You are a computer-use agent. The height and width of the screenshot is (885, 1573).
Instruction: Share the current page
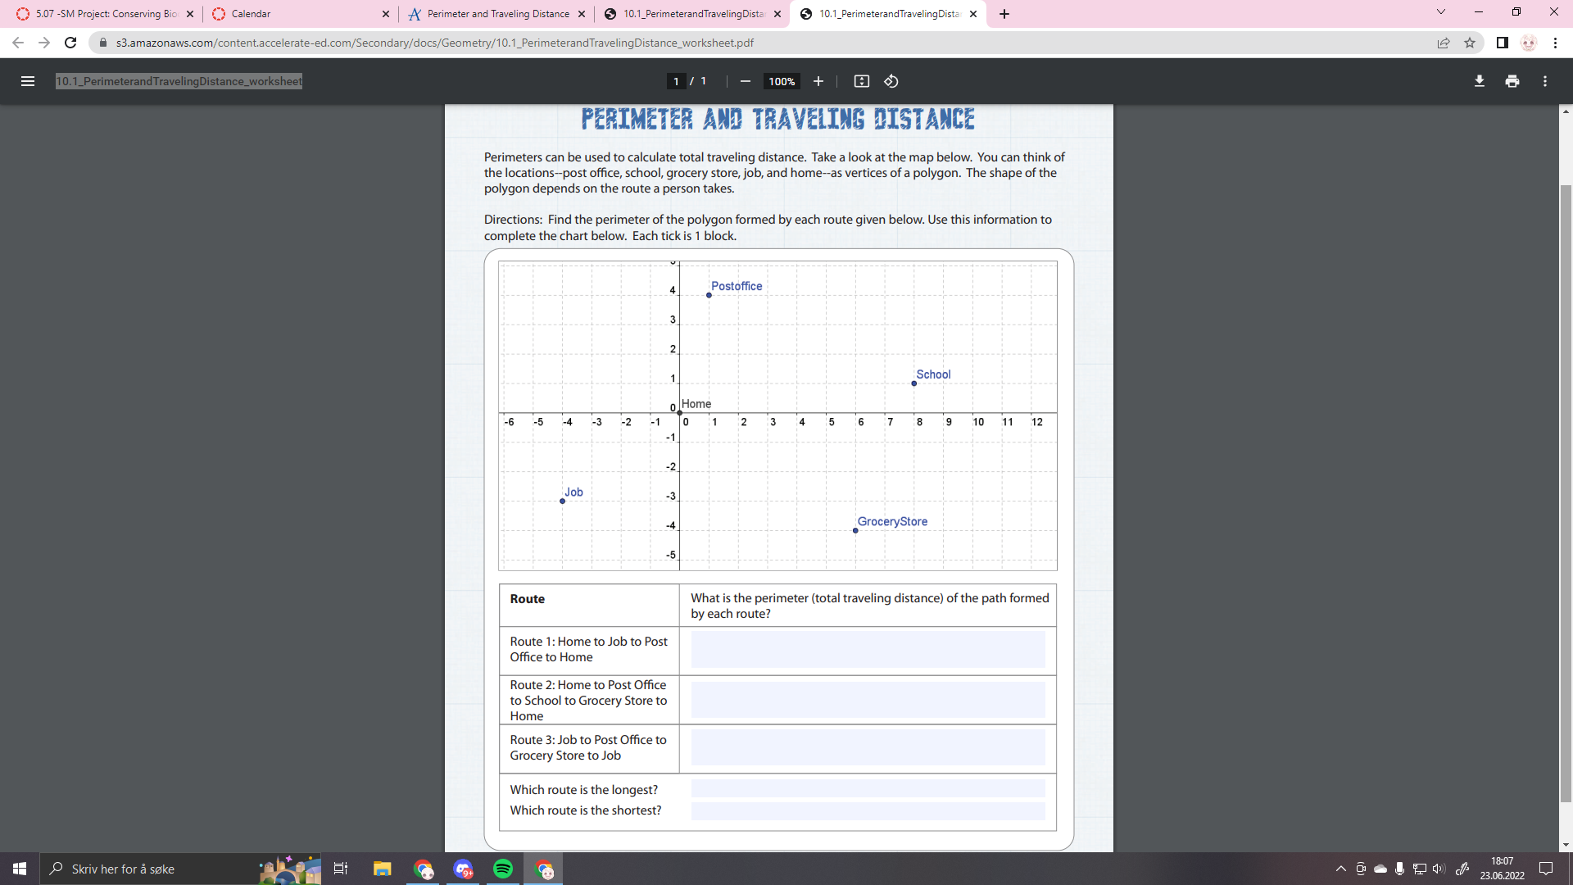coord(1444,43)
